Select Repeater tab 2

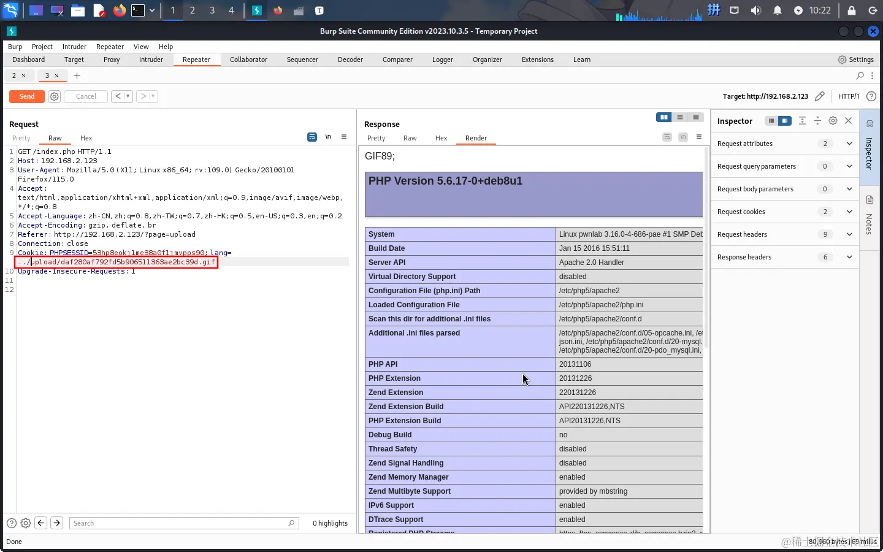(x=14, y=75)
